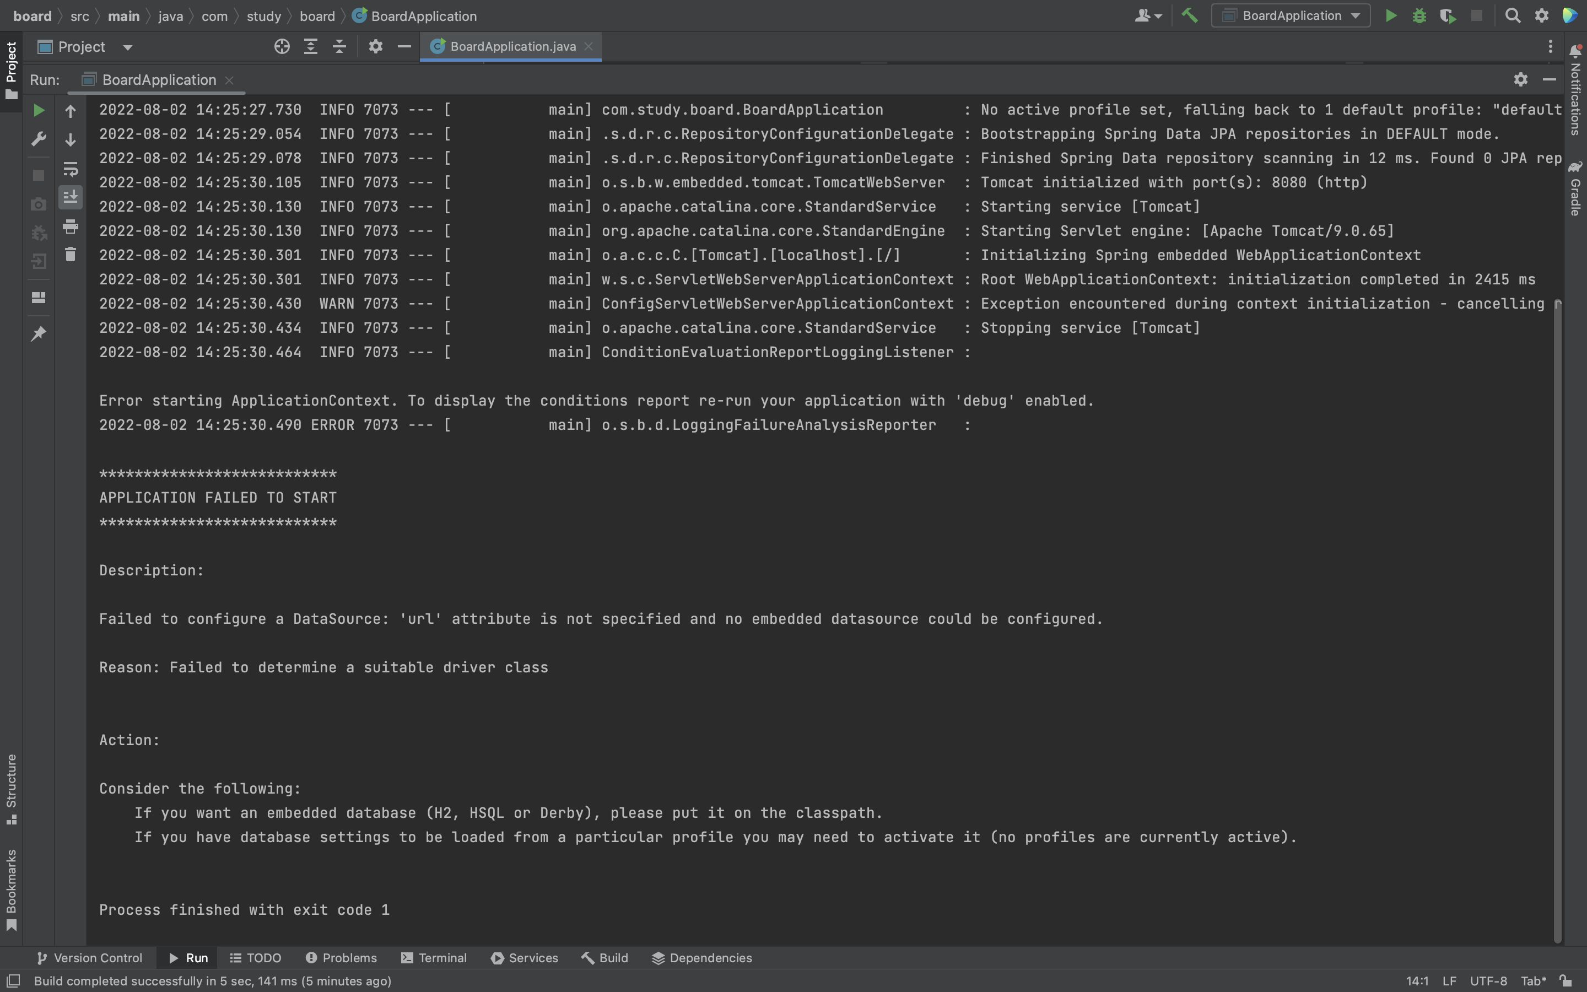Start debugging with the bug icon

click(1419, 16)
